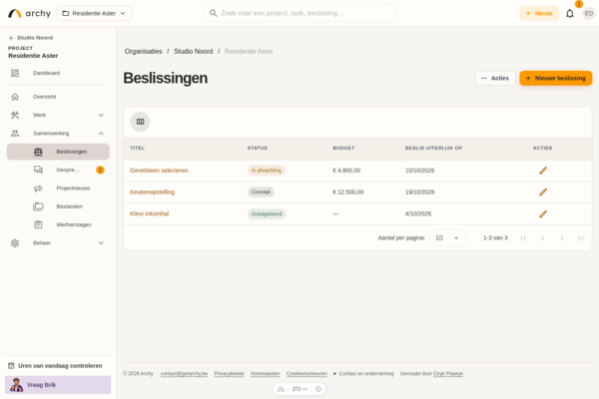
Task: Select Beslissingen in the sidebar
Action: coord(58,152)
